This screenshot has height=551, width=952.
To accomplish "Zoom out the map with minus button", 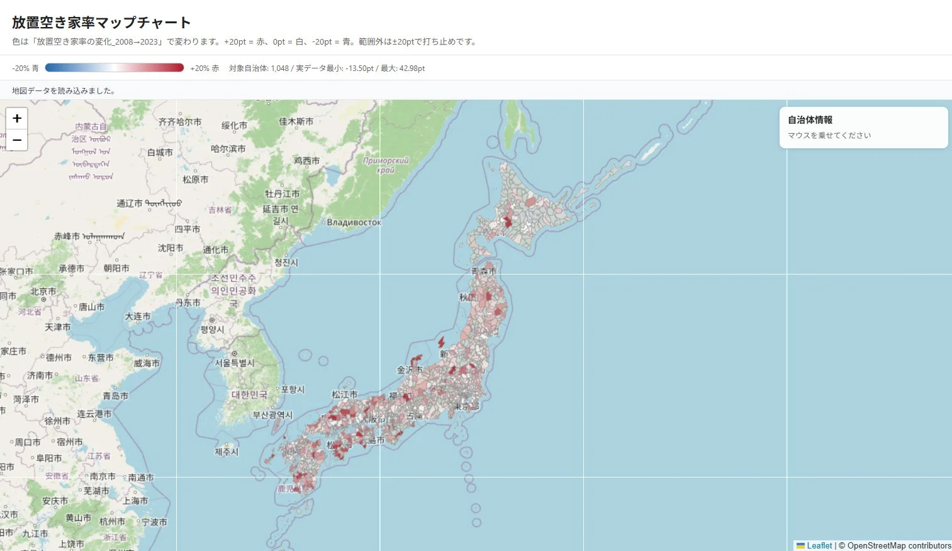I will [17, 139].
